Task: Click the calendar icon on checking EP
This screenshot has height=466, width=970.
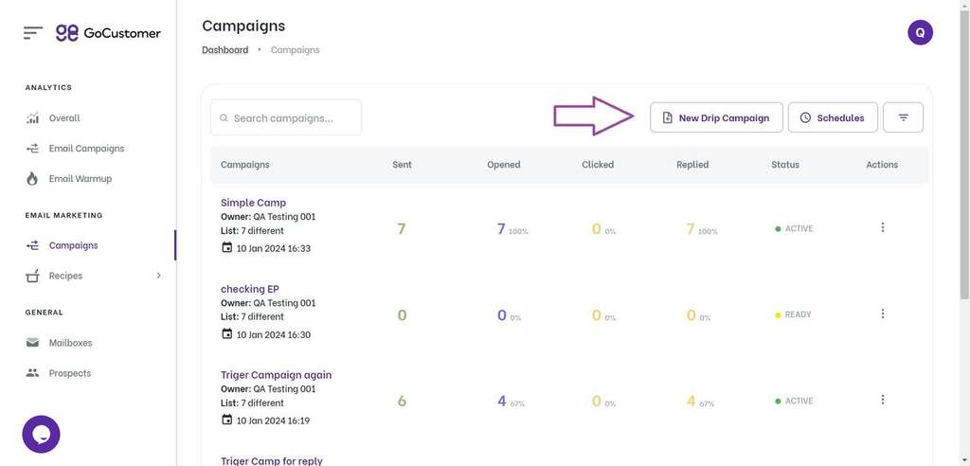Action: [x=226, y=333]
